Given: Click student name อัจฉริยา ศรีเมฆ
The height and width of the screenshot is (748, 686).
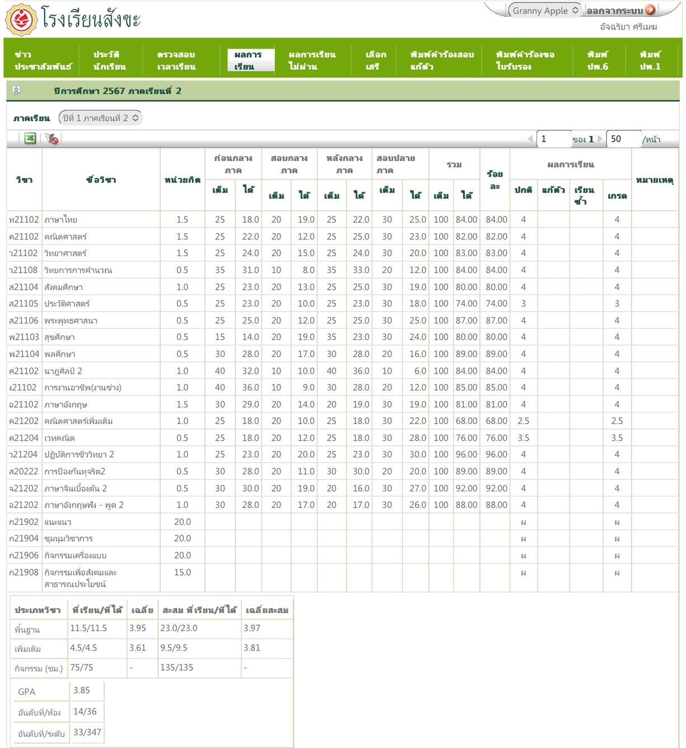Looking at the screenshot, I should coord(628,26).
